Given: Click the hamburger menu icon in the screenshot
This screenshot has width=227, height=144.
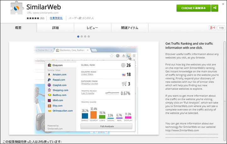Looking at the screenshot, I should click(x=134, y=56).
